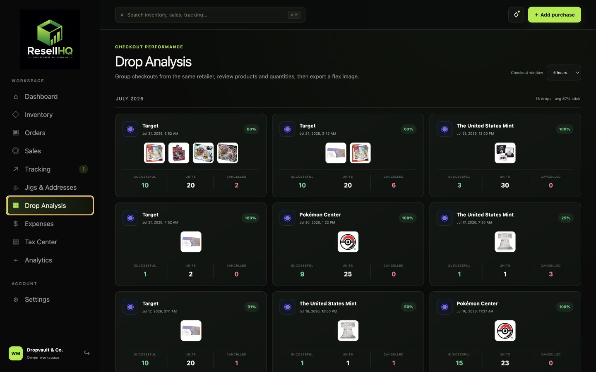Navigate to Sales

(x=50, y=151)
